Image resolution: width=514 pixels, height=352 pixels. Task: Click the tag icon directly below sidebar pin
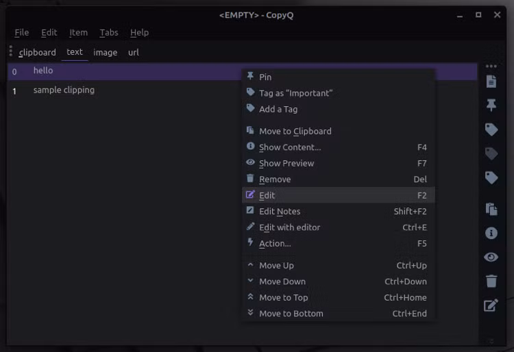(x=491, y=129)
